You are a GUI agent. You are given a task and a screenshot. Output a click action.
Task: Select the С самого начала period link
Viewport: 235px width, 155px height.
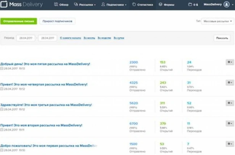tap(71, 38)
